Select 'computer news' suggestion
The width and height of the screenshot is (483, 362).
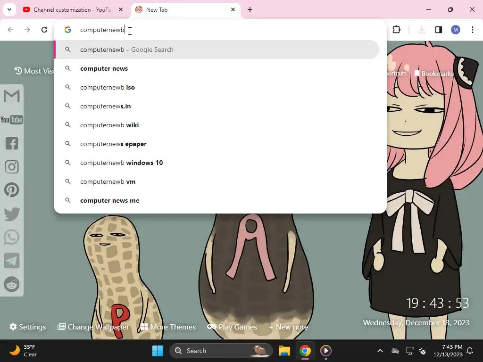217,68
